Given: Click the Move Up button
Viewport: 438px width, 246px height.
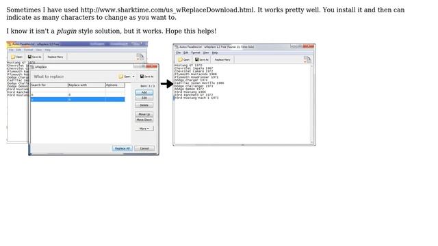Looking at the screenshot, I should tap(144, 114).
